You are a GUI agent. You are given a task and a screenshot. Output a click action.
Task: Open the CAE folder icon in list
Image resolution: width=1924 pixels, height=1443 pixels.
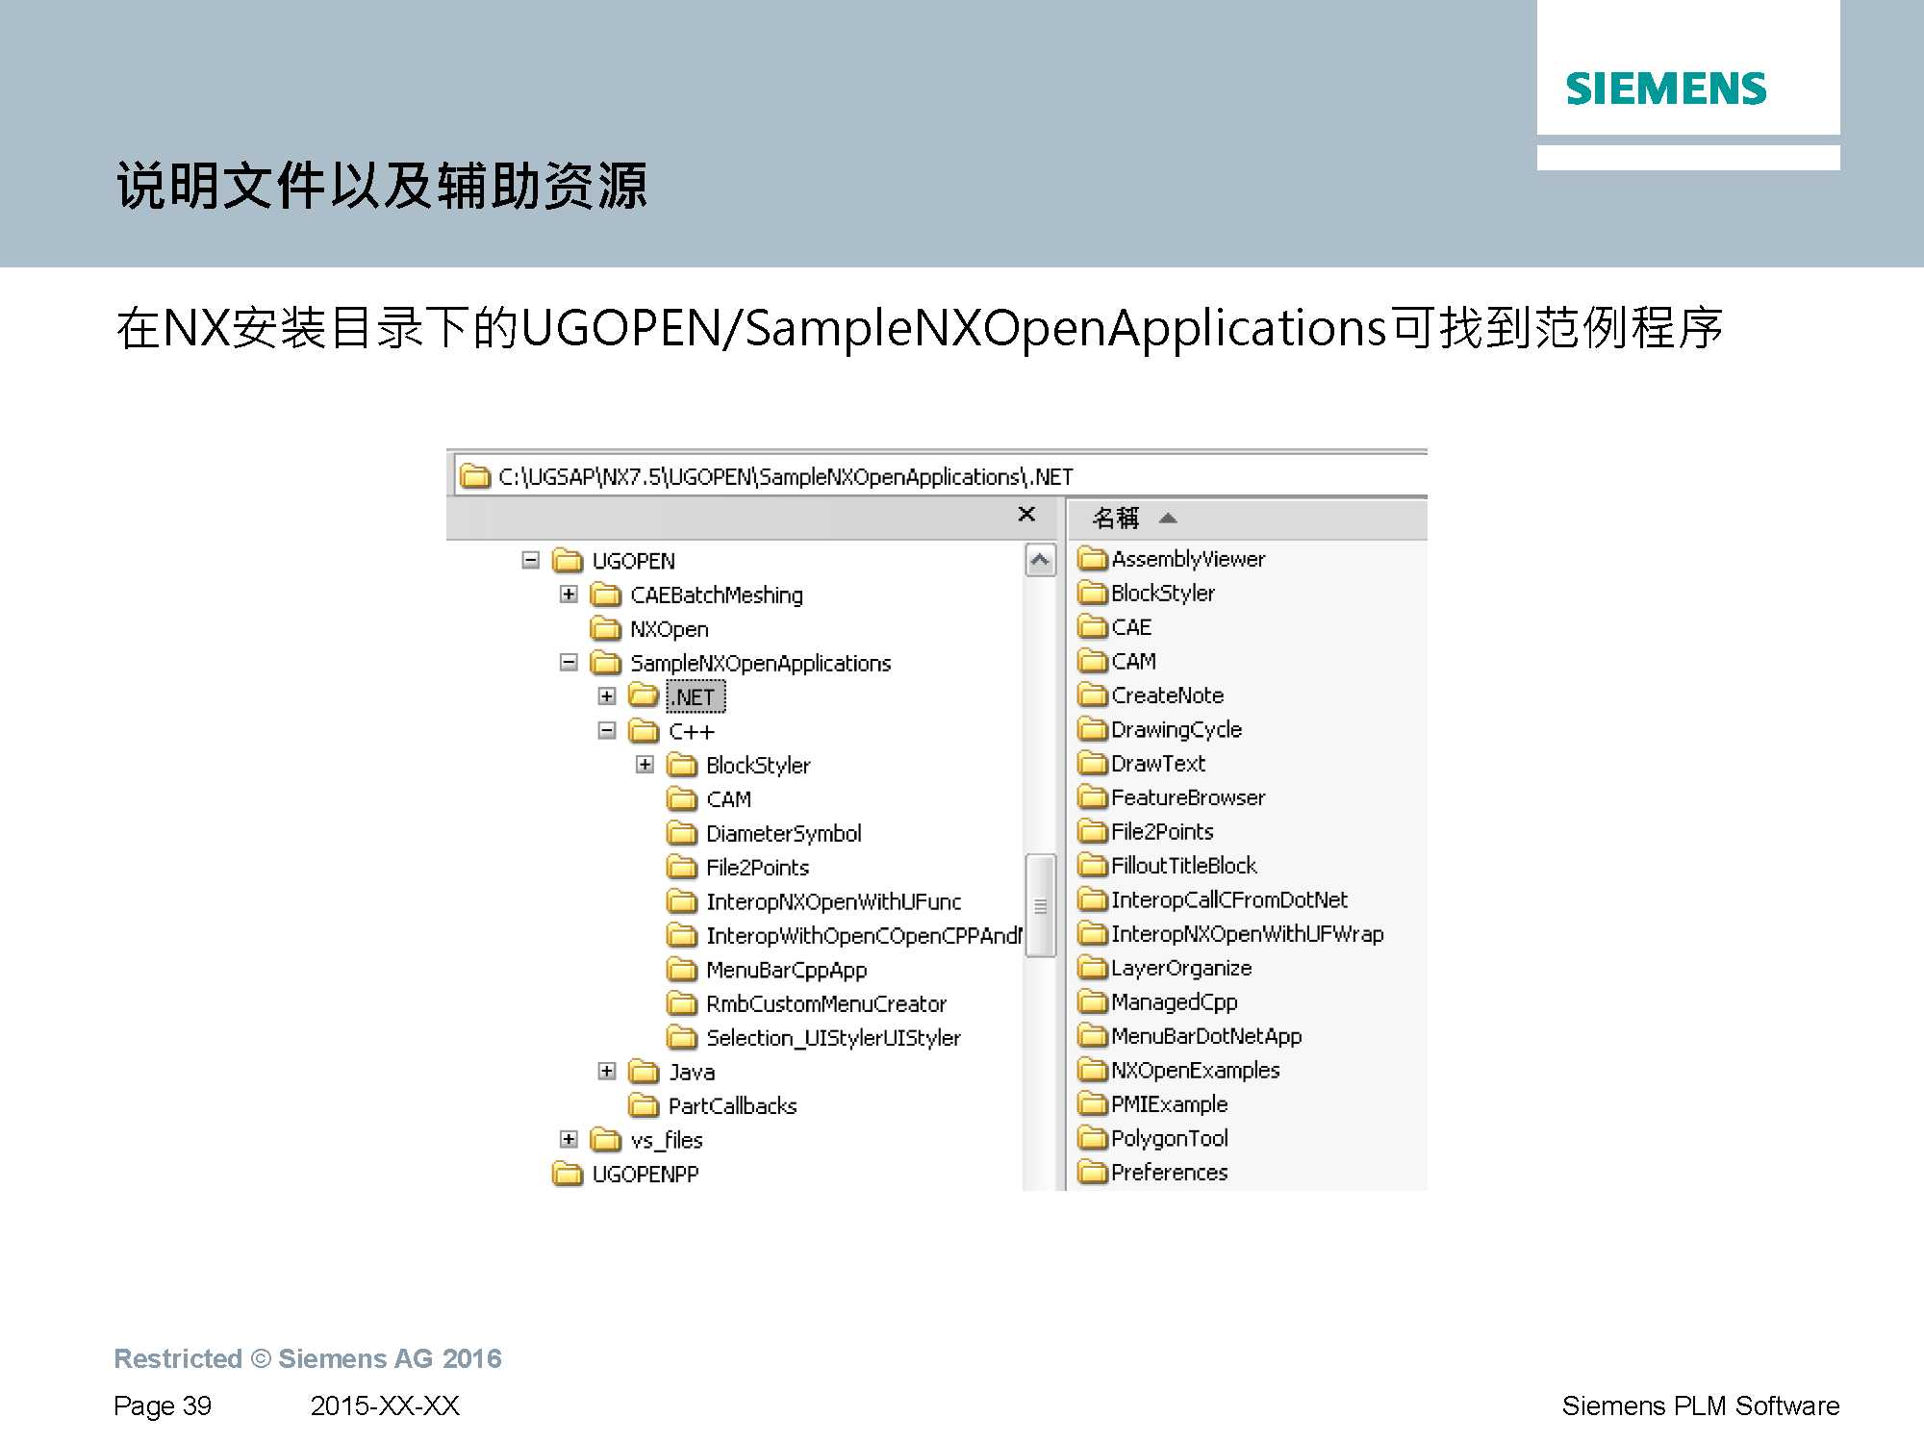pos(1093,626)
